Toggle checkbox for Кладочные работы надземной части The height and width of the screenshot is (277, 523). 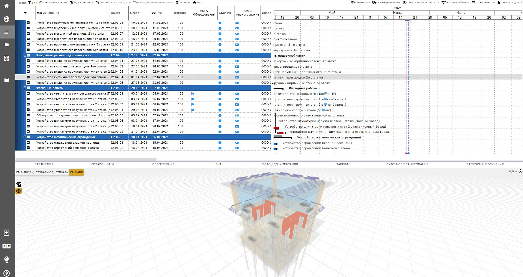pos(28,55)
